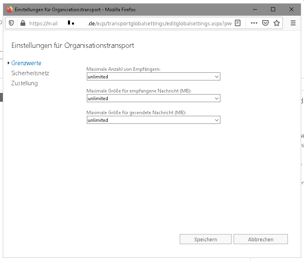304x261 pixels.
Task: Click the Speichern button
Action: coord(205,239)
